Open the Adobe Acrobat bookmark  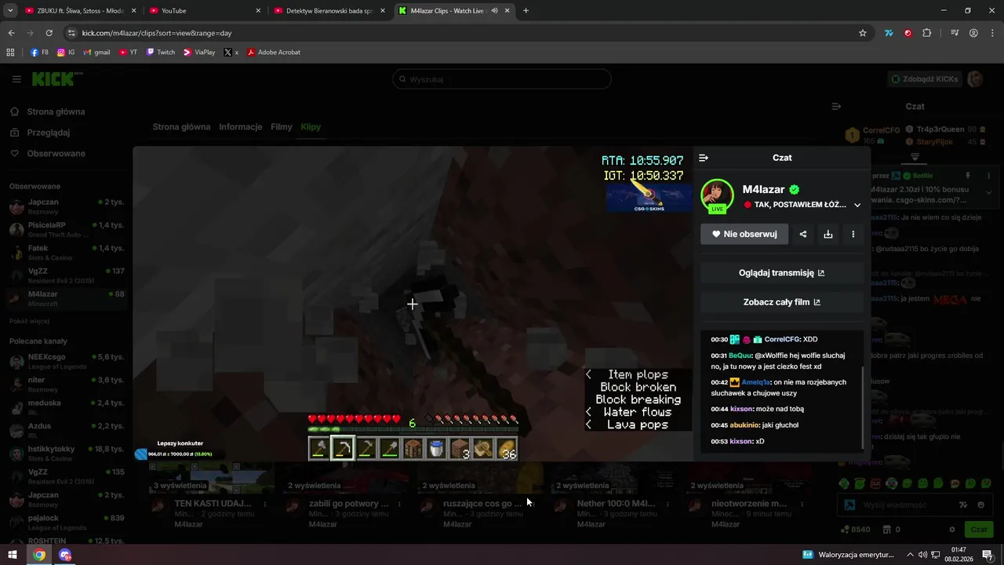tap(274, 53)
